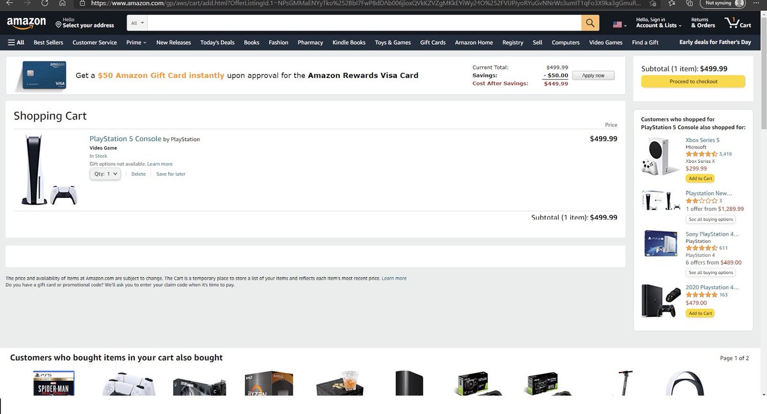
Task: Open 2020 Playstation 4... recommendation link
Action: click(712, 287)
